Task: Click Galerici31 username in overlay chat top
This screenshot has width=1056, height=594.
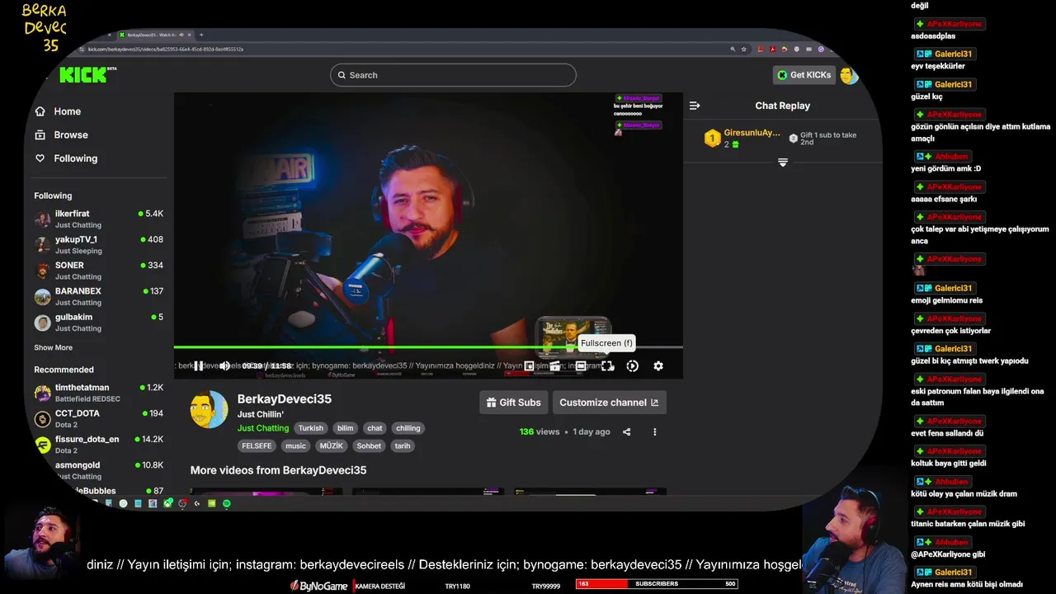Action: [953, 54]
